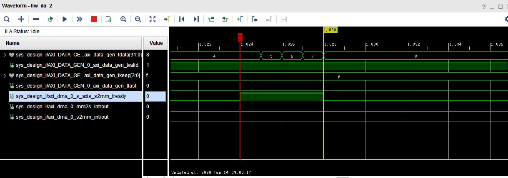Screen dimensions: 508x178
Task: Go to cursor icon
Action: pyautogui.click(x=167, y=19)
